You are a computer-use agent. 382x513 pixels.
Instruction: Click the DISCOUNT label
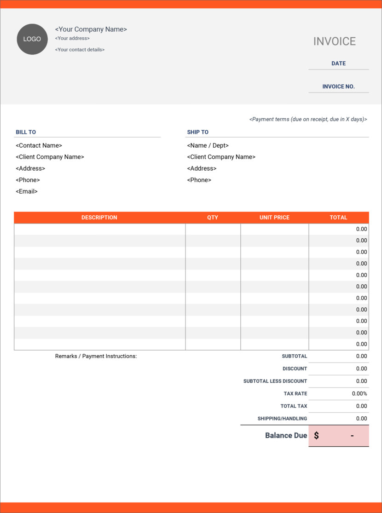(295, 369)
